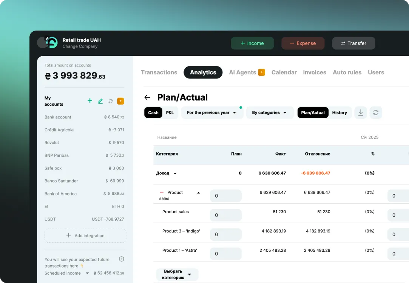Select the BNP Paribas account

(x=84, y=155)
